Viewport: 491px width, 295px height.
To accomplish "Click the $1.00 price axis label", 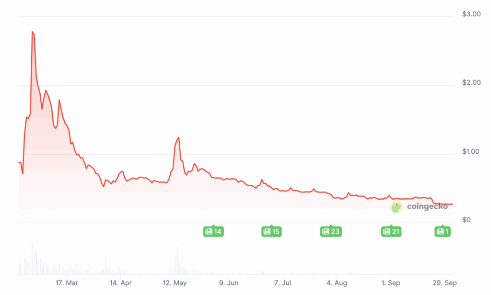I will (471, 152).
